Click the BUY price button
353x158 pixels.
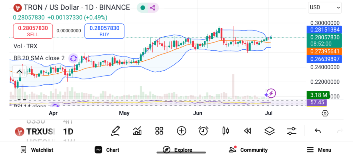(104, 31)
